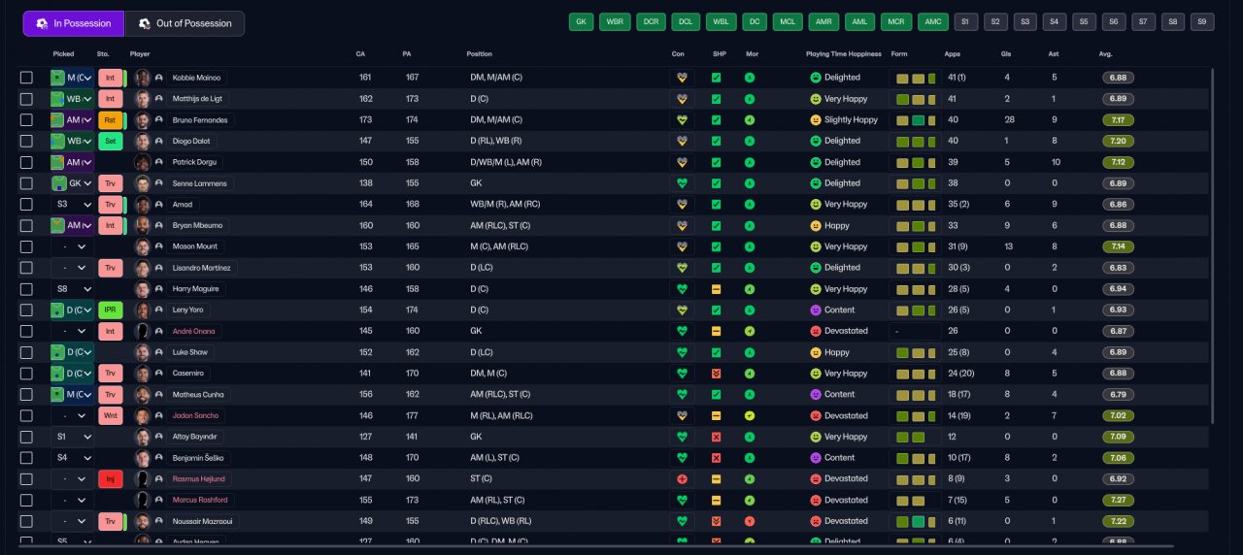Open the empty picked dropdown for Mason Mount
The height and width of the screenshot is (555, 1243).
click(72, 246)
